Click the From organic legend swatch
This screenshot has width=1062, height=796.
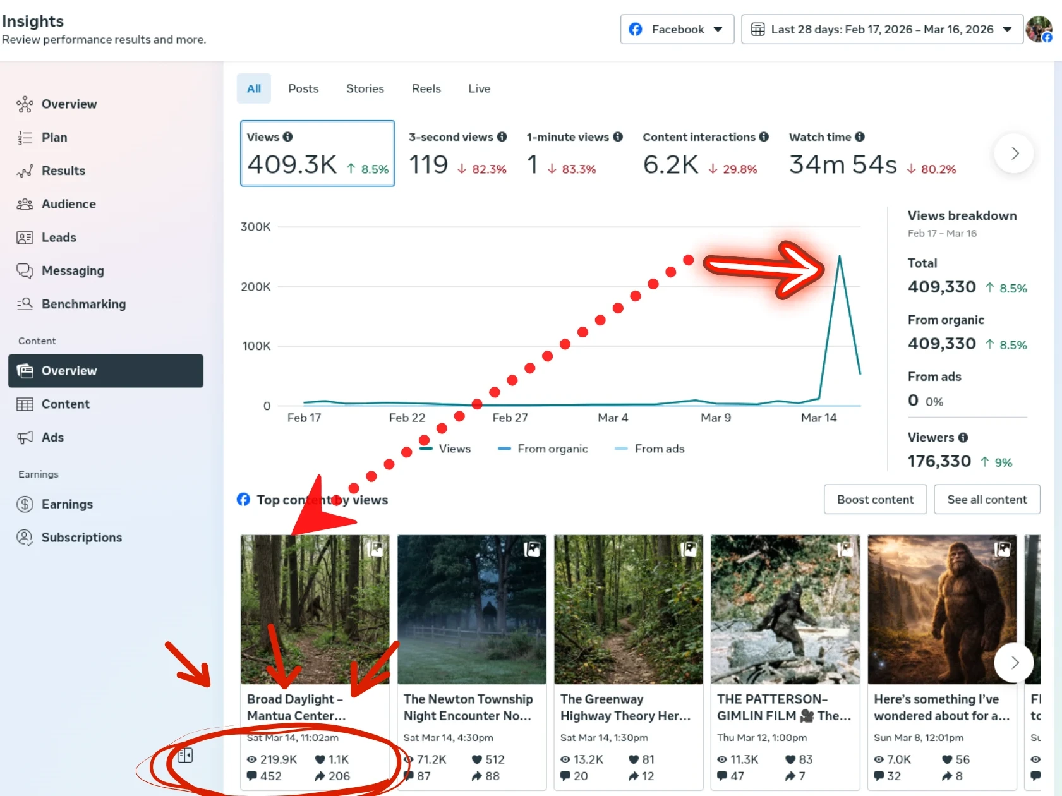[504, 449]
